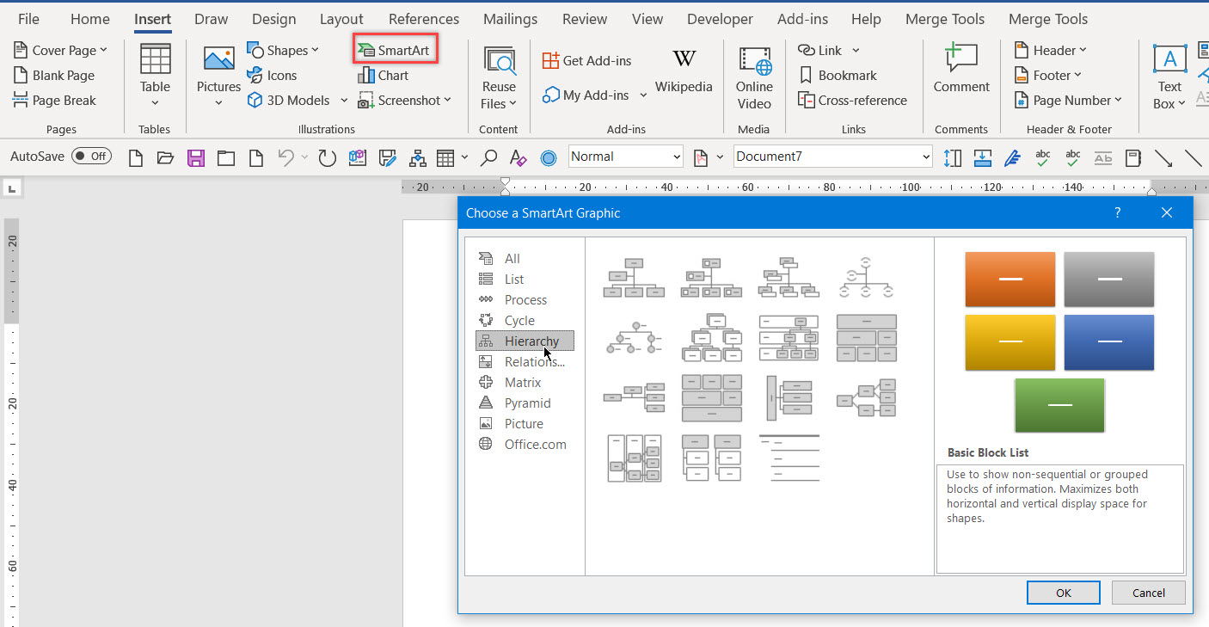Click the blue circle icon in quick toolbar
This screenshot has width=1209, height=627.
(x=549, y=157)
